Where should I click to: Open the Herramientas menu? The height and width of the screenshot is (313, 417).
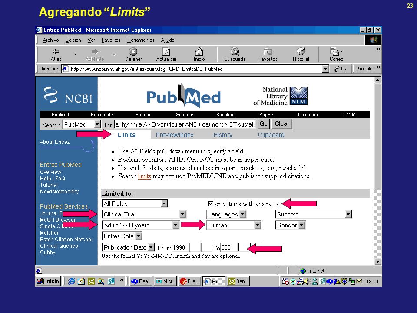click(x=141, y=40)
